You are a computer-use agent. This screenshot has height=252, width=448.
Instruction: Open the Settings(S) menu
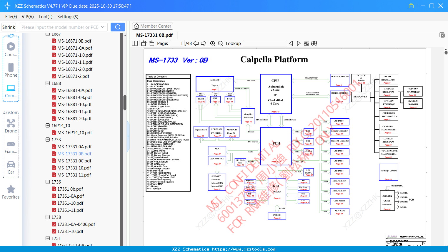click(68, 17)
